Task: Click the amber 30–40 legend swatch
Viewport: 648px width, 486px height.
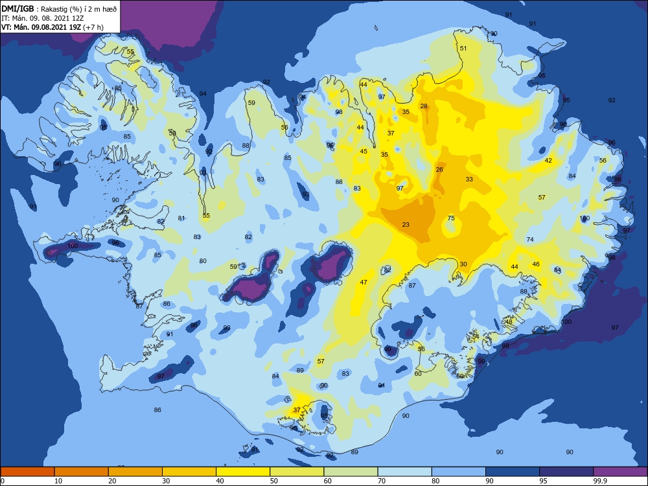Action: point(189,472)
